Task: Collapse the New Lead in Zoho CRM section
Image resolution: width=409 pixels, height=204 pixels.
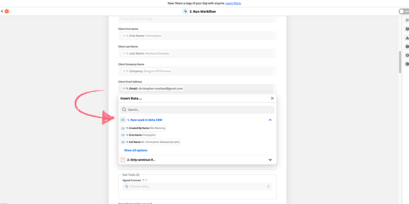Action: coord(270,120)
